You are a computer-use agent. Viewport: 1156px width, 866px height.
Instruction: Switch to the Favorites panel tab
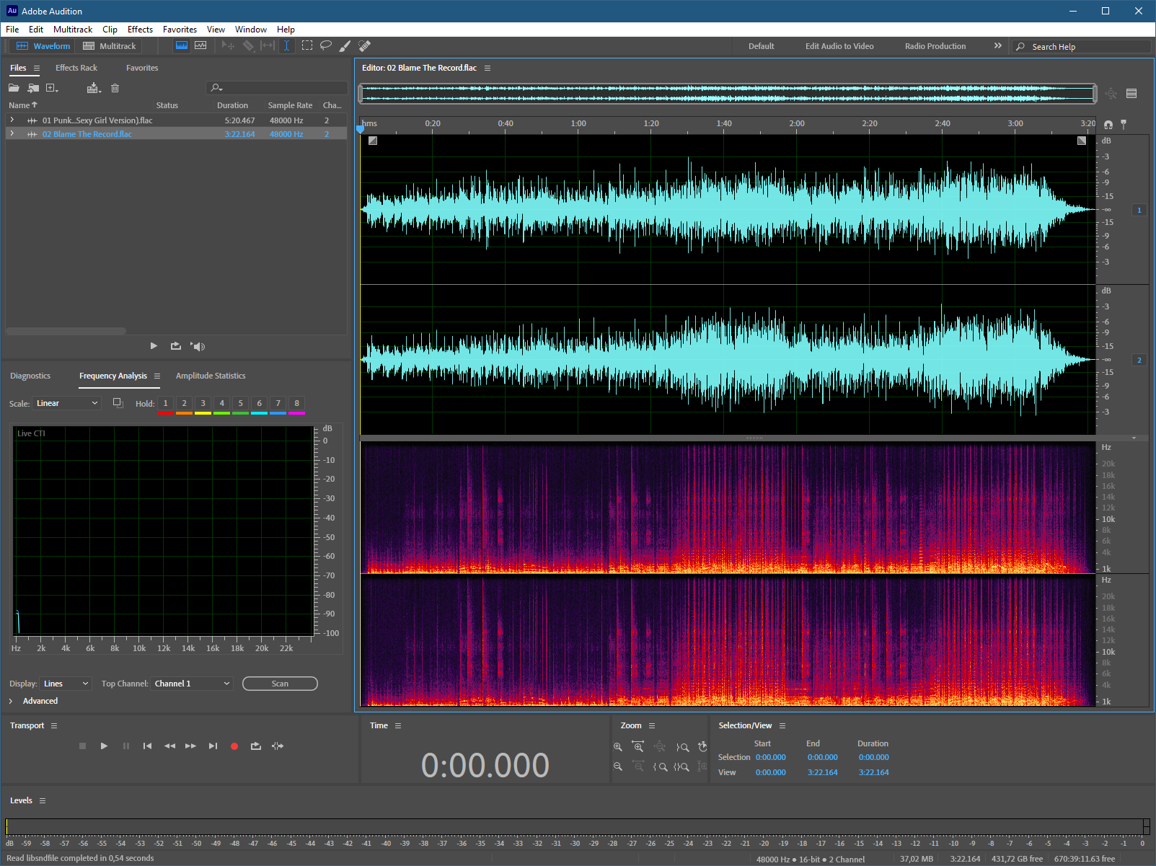click(x=142, y=68)
